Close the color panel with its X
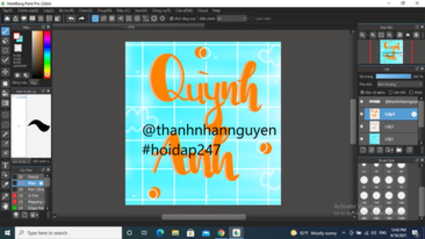This screenshot has width=425, height=239. coord(48,27)
